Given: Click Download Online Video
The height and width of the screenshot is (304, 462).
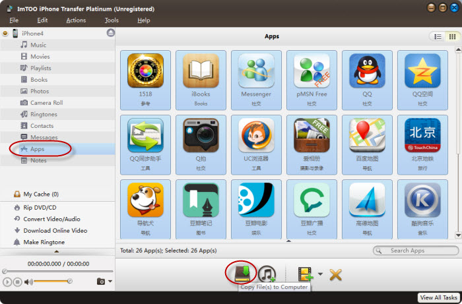Looking at the screenshot, I should coord(51,230).
